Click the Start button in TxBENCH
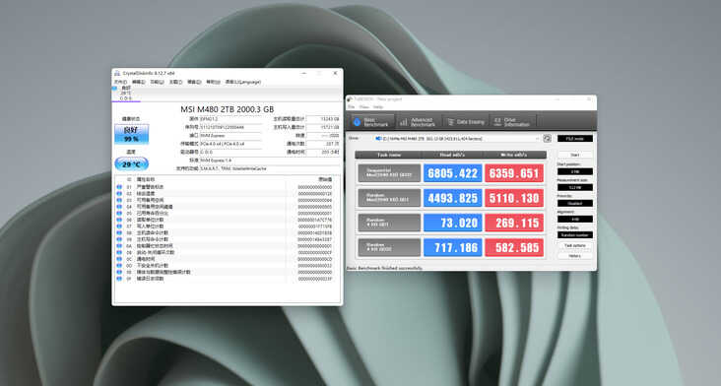721x386 pixels. click(x=575, y=155)
